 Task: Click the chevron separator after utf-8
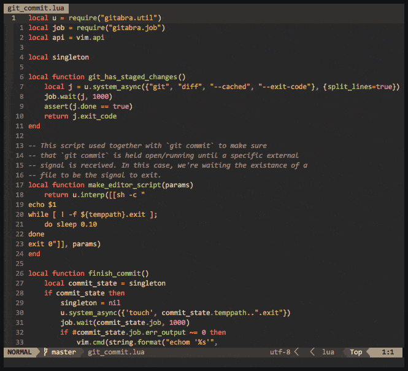296,353
